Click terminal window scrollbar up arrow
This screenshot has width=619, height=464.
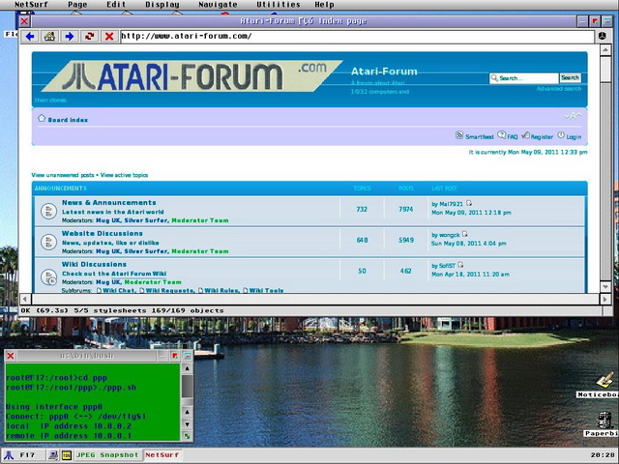pyautogui.click(x=187, y=368)
